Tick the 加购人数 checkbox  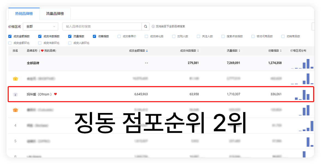174,36
